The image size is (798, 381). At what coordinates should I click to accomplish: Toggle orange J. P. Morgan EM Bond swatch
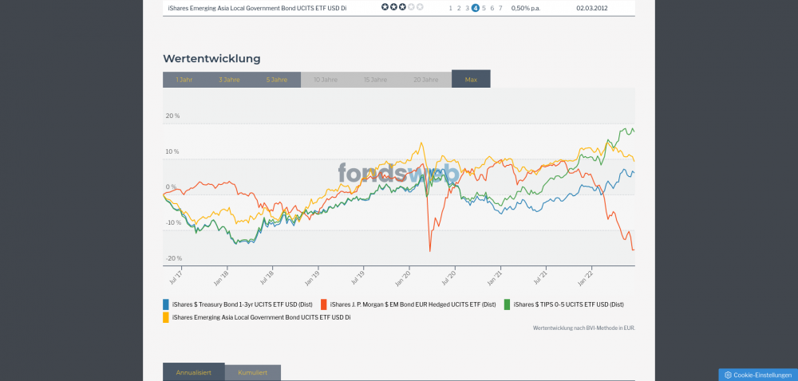tap(324, 304)
